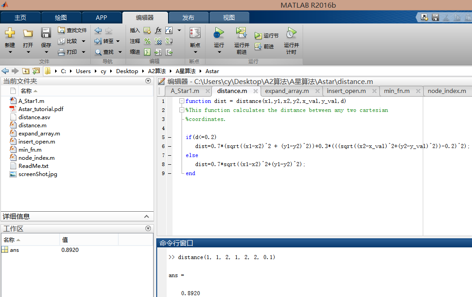The width and height of the screenshot is (472, 297).
Task: Run the script with the 运行 button
Action: pos(219,34)
